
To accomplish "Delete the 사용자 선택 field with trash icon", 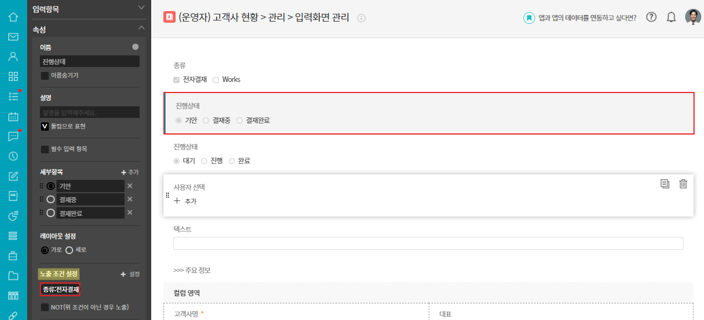I will [683, 184].
